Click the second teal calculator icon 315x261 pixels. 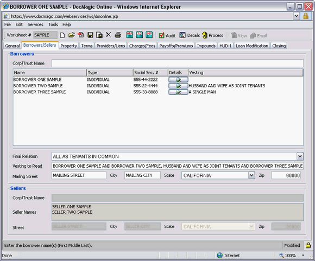coord(140,35)
